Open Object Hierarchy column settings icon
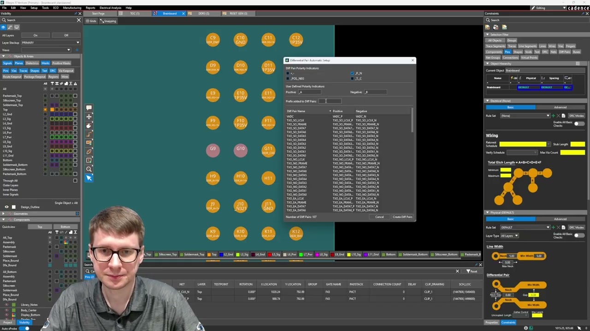The width and height of the screenshot is (590, 331). (578, 63)
